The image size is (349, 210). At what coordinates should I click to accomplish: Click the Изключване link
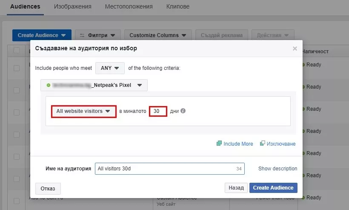click(281, 144)
